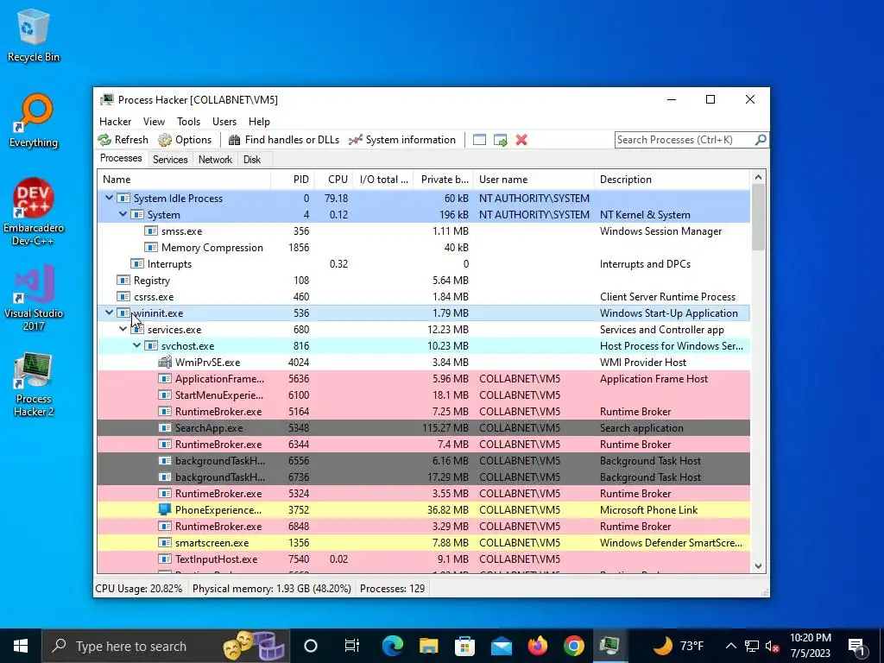Click the red X terminate icon
This screenshot has height=663, width=884.
(x=521, y=140)
